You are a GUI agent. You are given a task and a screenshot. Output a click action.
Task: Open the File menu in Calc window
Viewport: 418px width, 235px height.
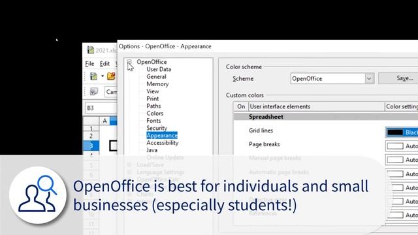pos(89,64)
